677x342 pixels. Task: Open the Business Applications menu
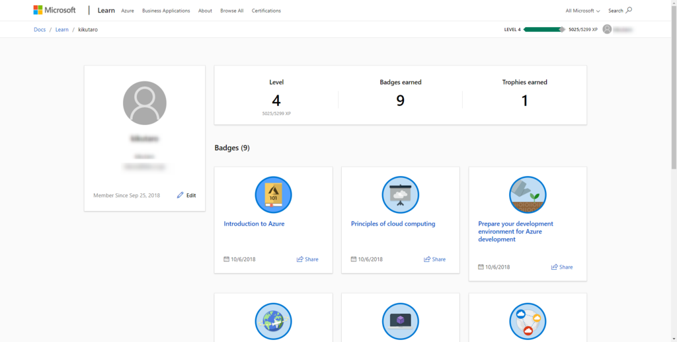[166, 11]
